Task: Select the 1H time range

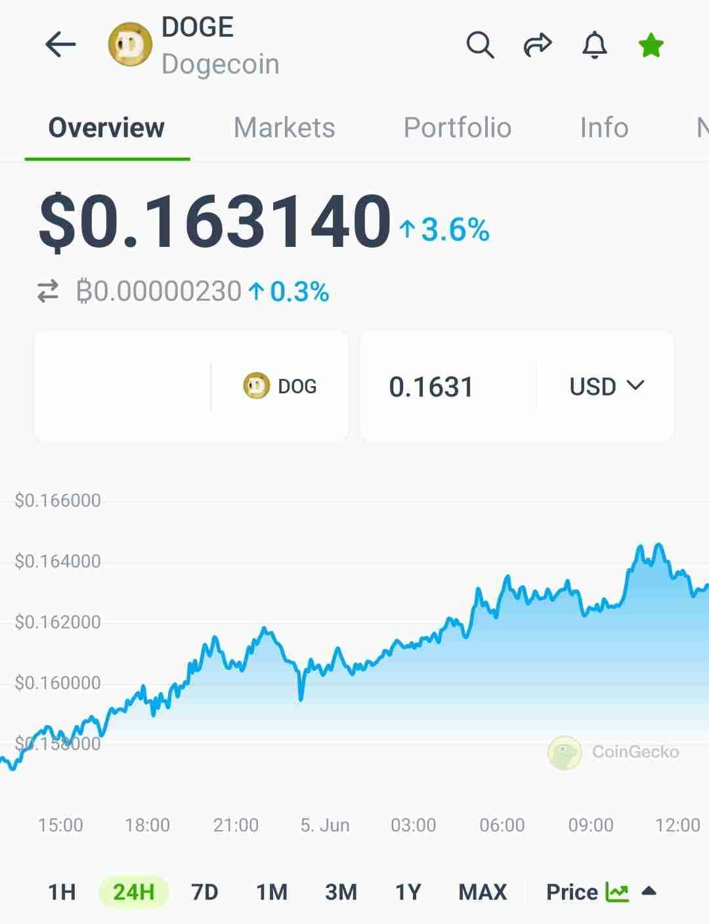Action: pyautogui.click(x=62, y=892)
